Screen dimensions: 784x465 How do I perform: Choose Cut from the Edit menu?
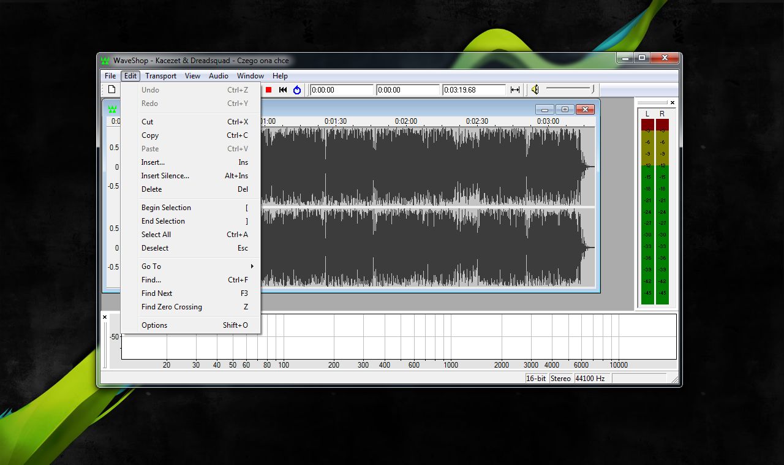[x=190, y=122]
